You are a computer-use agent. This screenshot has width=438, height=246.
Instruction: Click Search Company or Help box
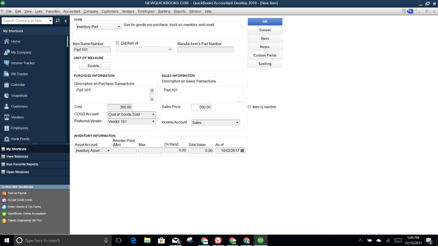[25, 21]
